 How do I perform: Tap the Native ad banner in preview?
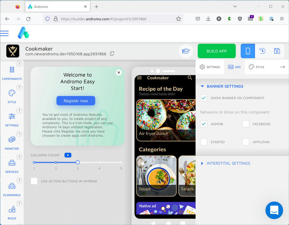coord(166,208)
